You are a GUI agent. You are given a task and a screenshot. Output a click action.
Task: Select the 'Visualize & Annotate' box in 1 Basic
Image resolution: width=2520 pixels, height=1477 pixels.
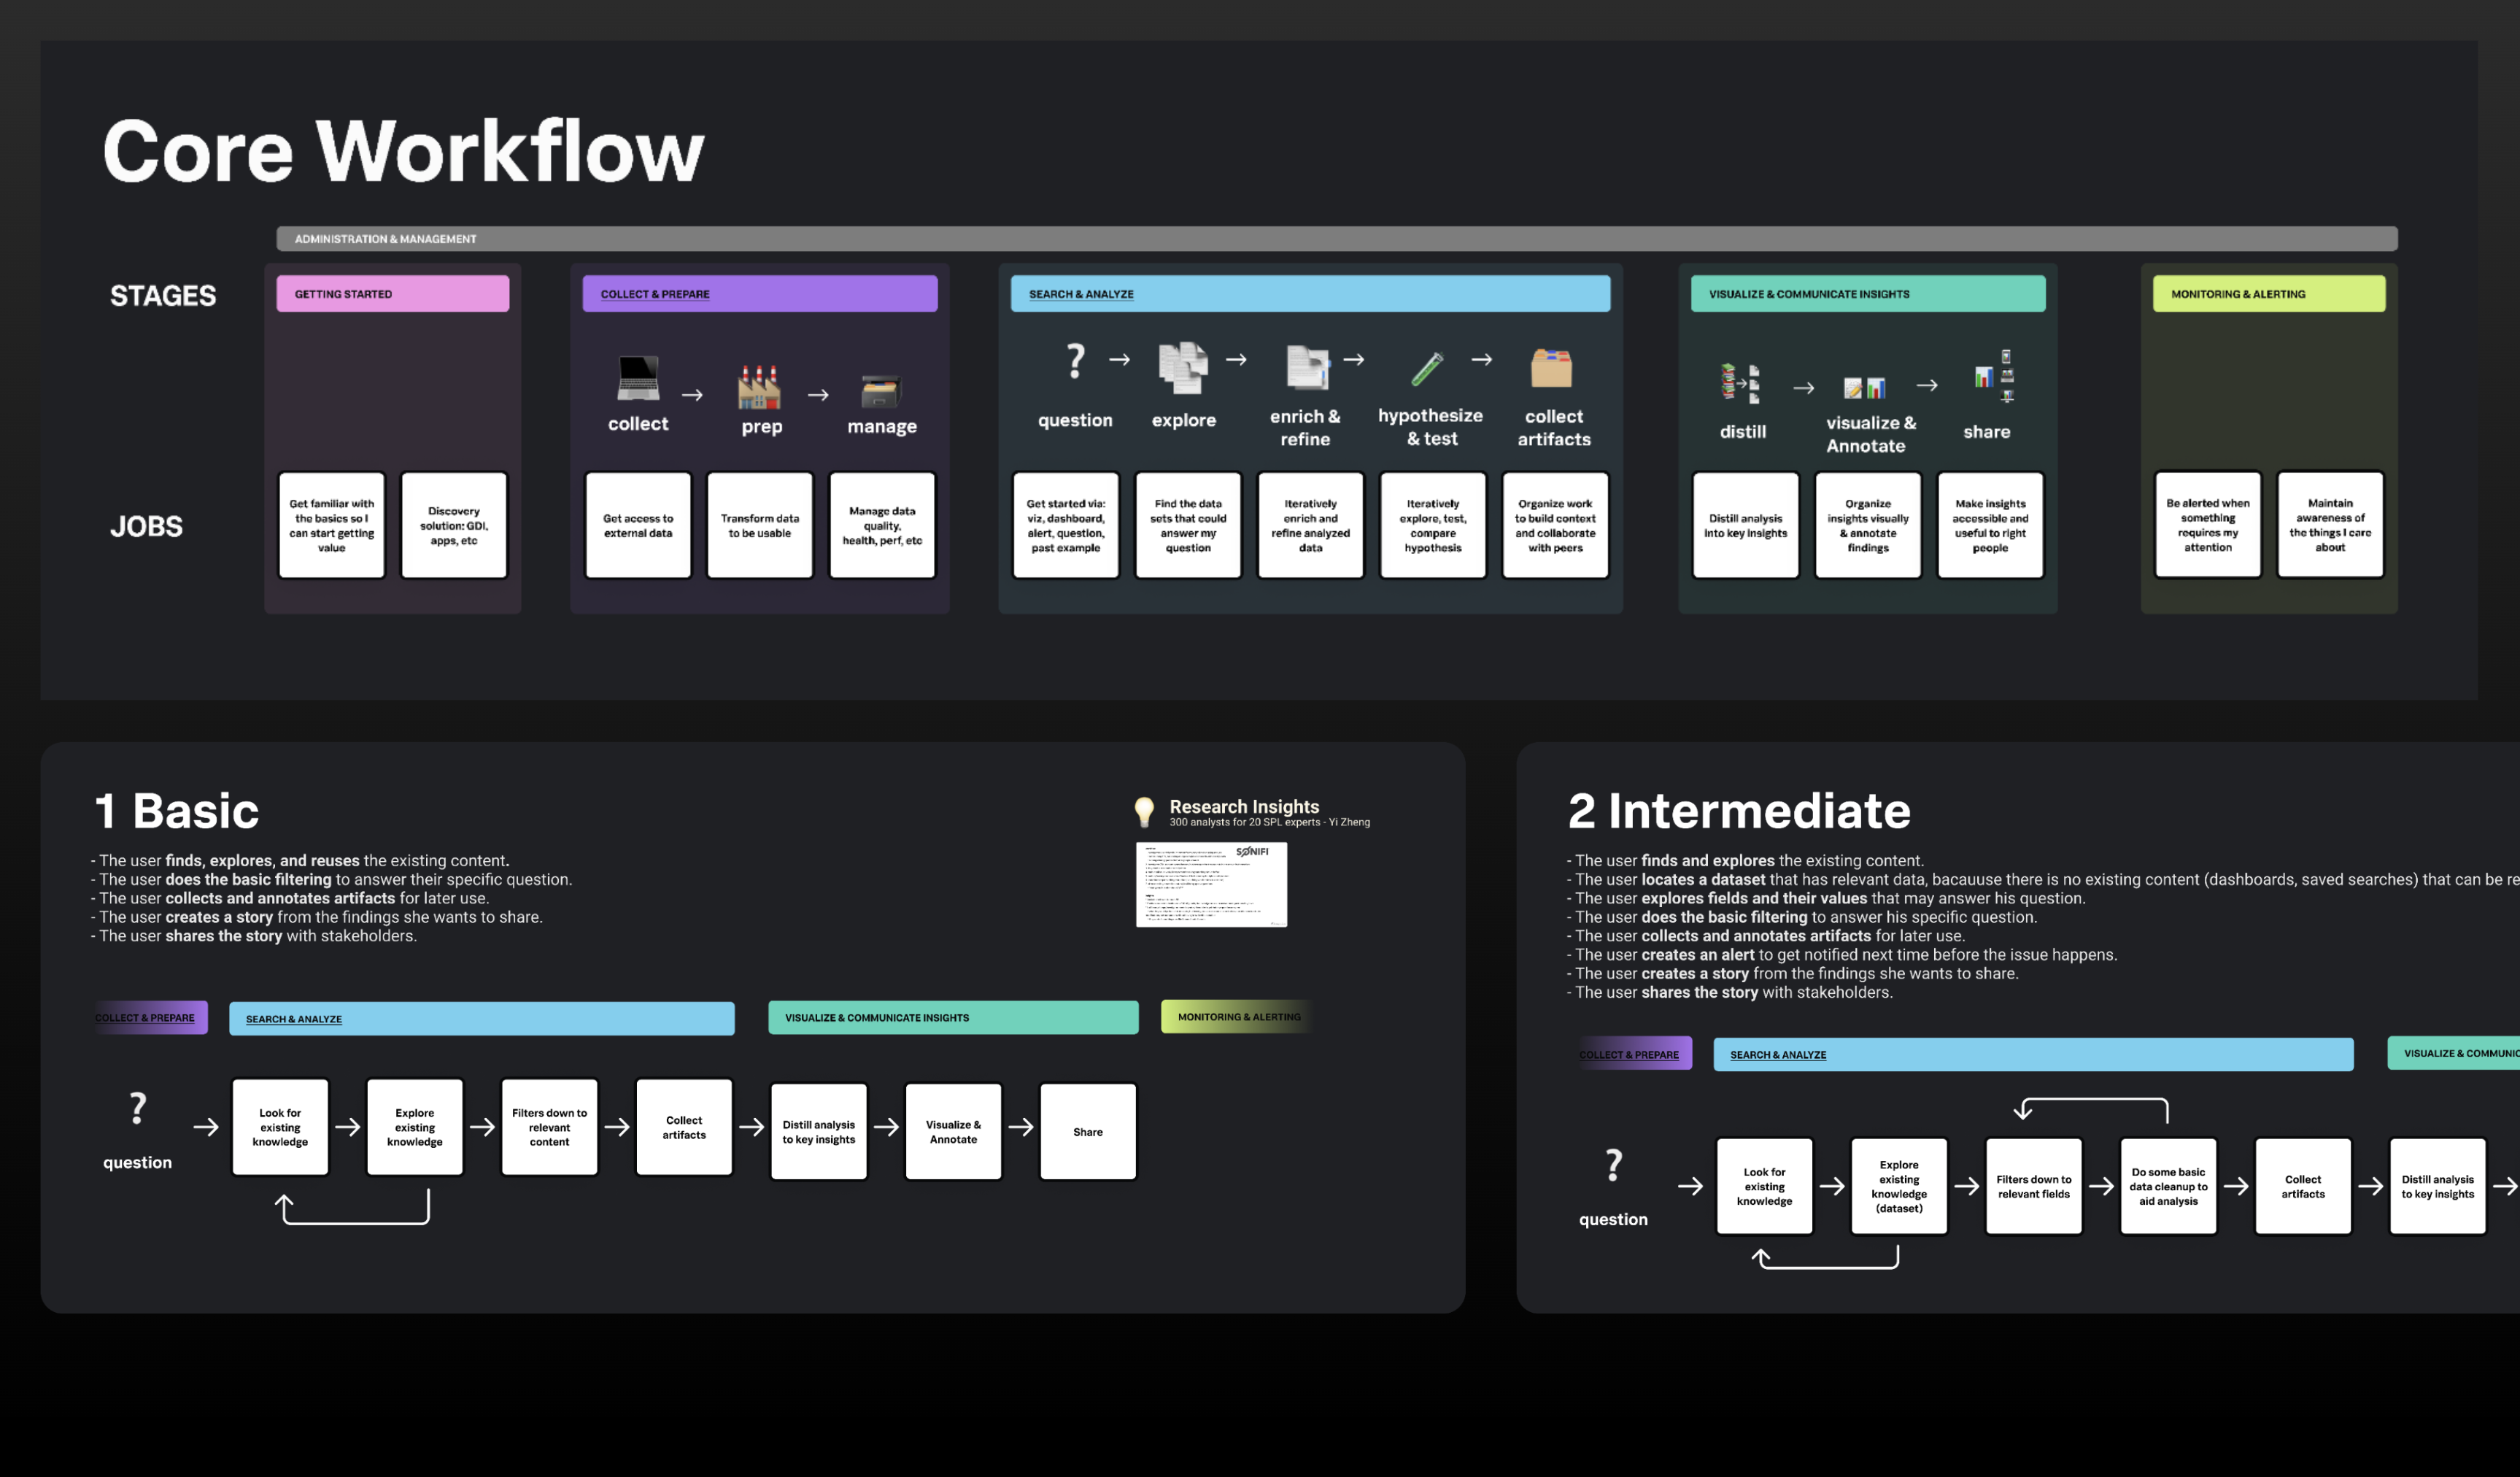point(953,1132)
